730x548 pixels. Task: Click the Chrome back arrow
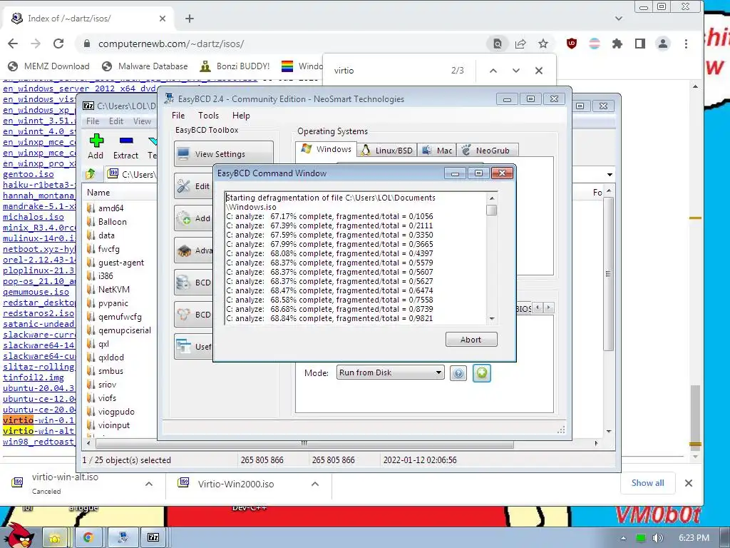13,44
